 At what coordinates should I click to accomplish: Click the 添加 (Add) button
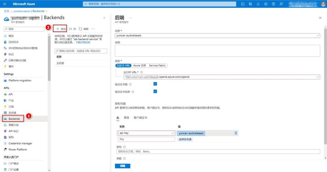tap(61, 29)
